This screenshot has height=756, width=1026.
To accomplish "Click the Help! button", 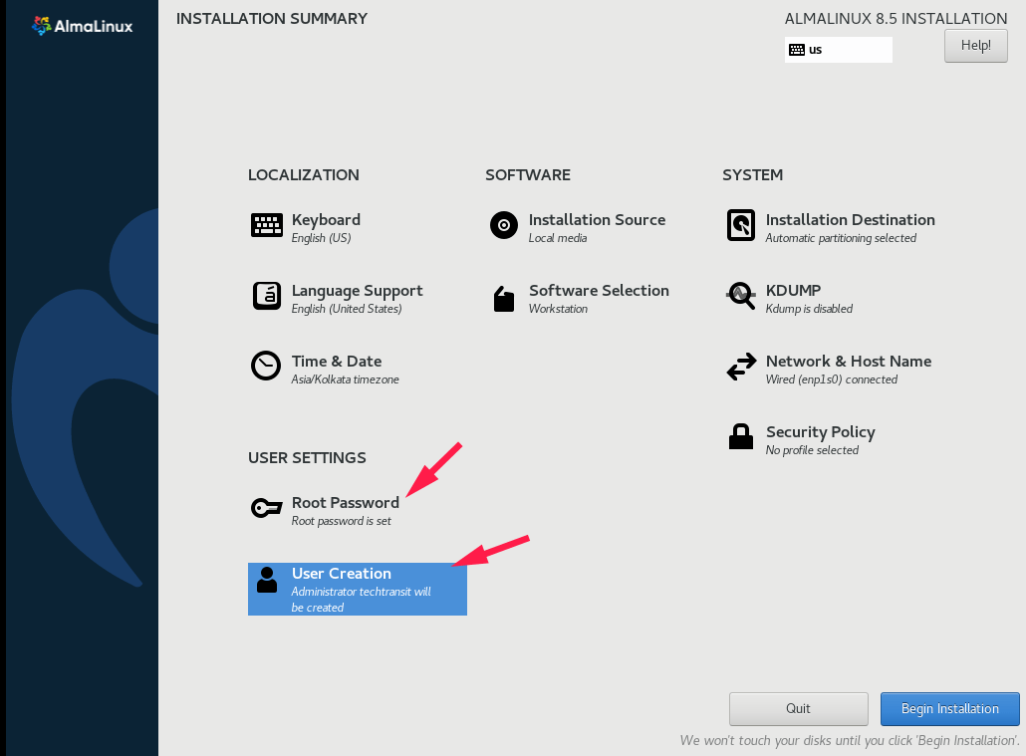I will click(x=975, y=46).
